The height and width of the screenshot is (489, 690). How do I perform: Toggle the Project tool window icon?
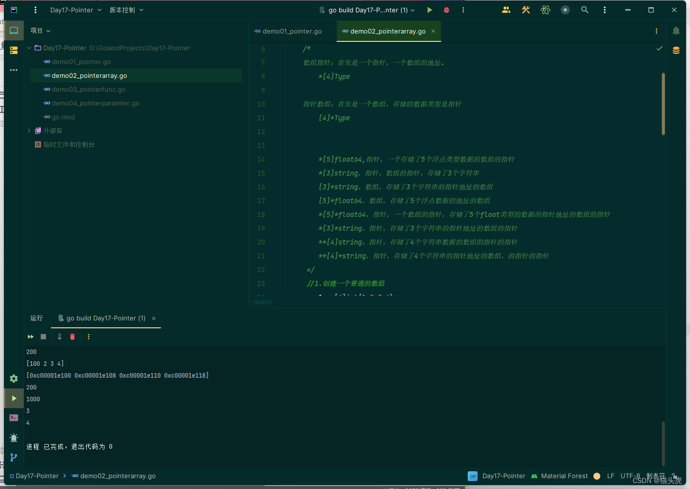pyautogui.click(x=14, y=31)
